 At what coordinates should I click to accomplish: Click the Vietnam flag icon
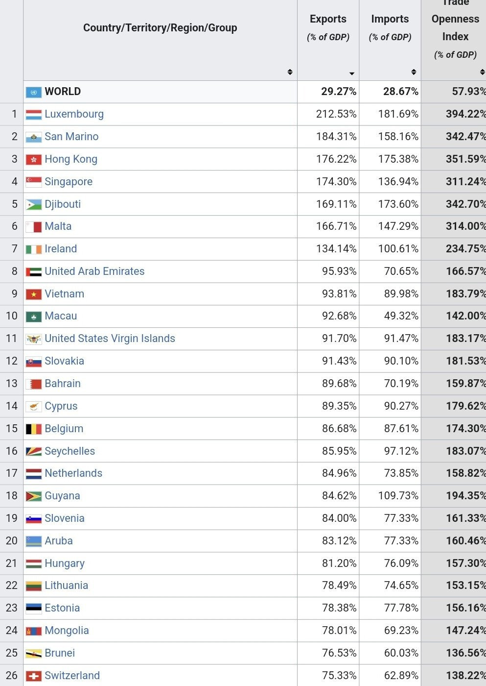tap(34, 294)
